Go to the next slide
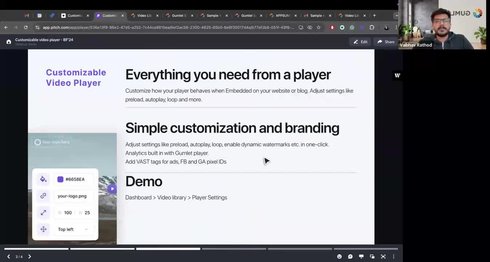 coord(29,257)
